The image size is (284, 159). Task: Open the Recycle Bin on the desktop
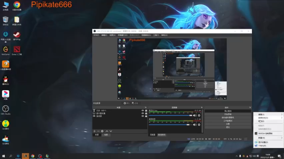click(5, 21)
